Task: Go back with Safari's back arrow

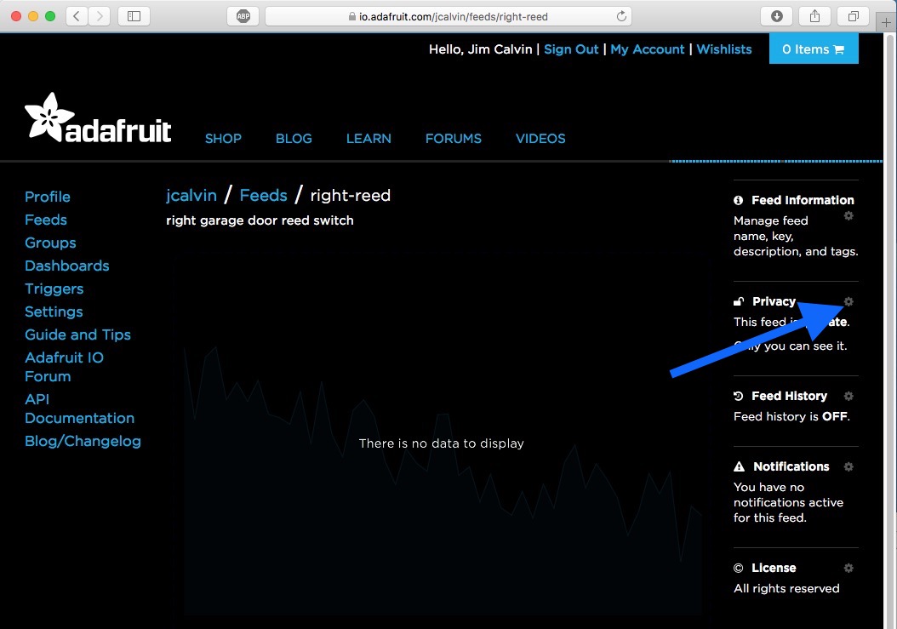Action: (x=76, y=16)
